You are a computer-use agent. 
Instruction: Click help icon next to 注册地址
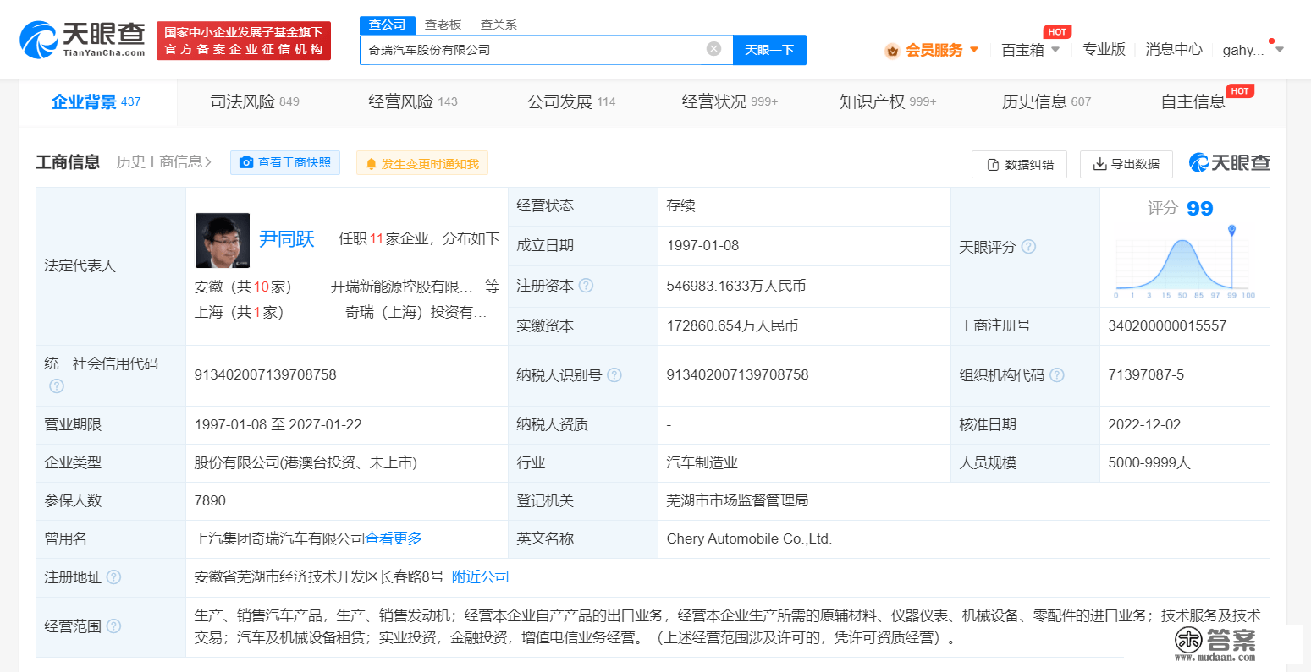pyautogui.click(x=113, y=576)
